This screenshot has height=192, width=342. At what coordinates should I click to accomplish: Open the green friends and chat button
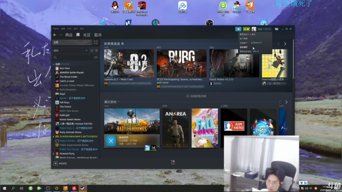click(x=247, y=29)
